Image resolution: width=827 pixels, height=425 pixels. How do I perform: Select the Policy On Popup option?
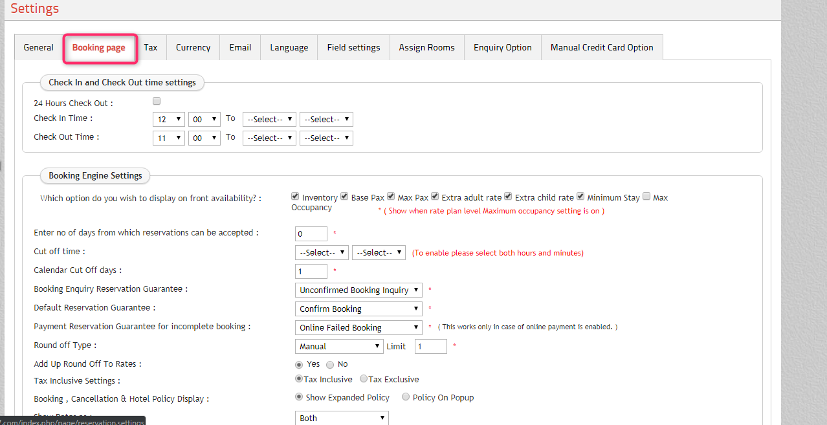click(x=406, y=397)
